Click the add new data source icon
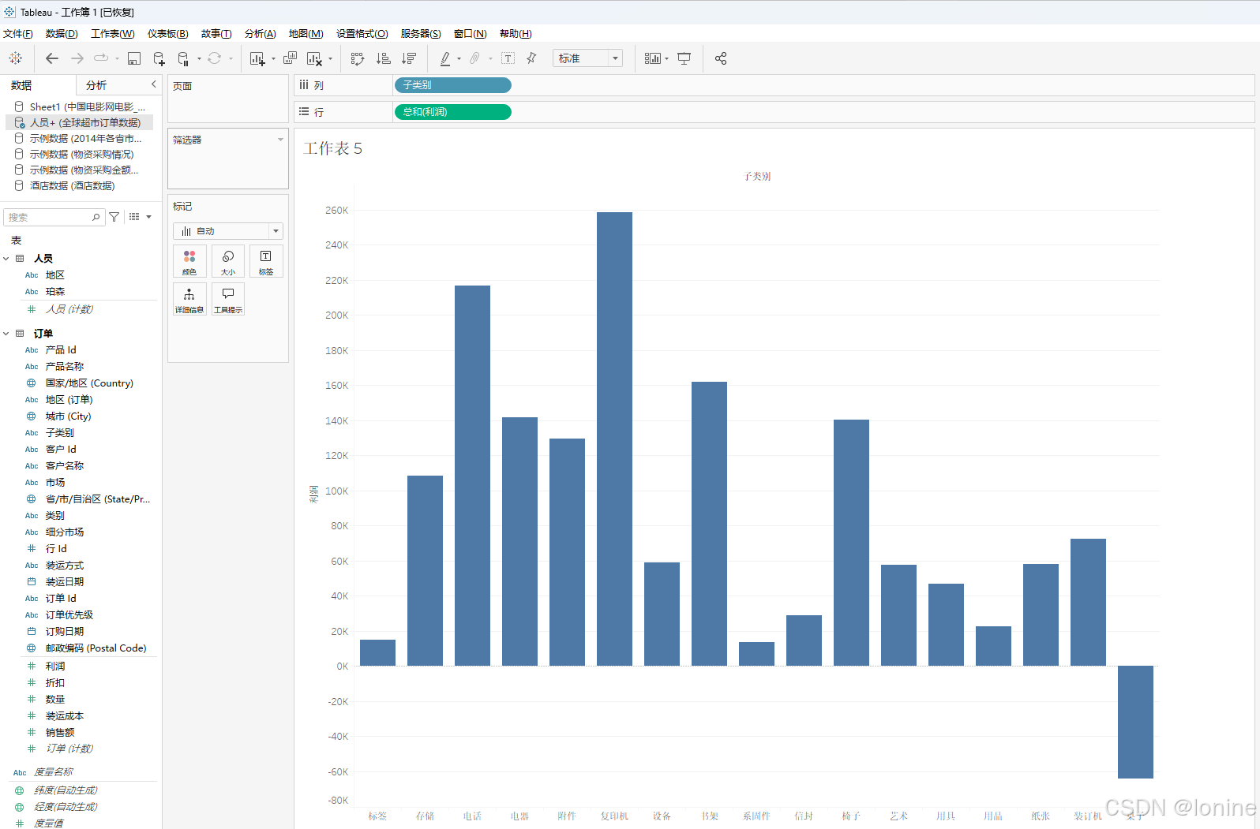This screenshot has width=1260, height=829. pos(159,58)
